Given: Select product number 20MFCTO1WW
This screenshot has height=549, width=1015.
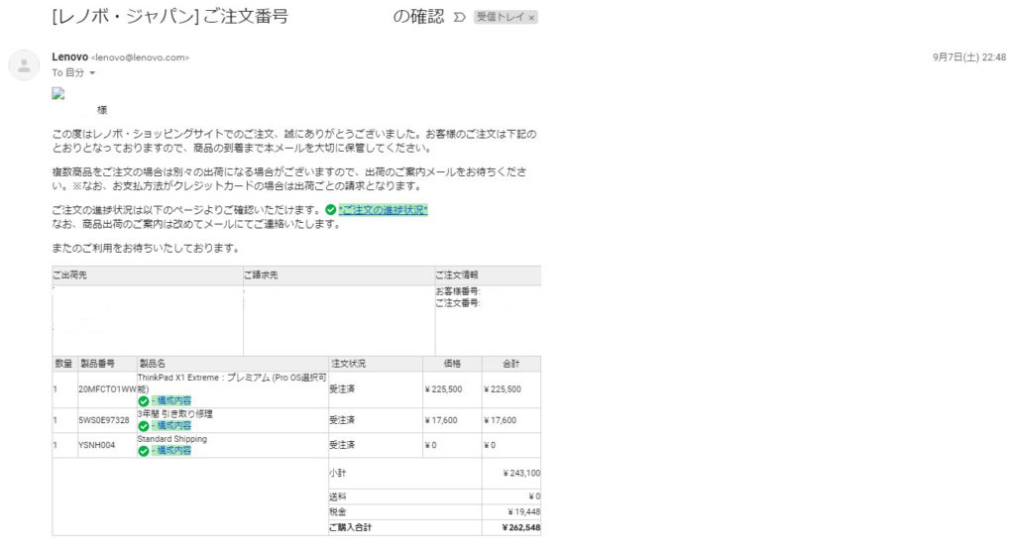Looking at the screenshot, I should (107, 389).
